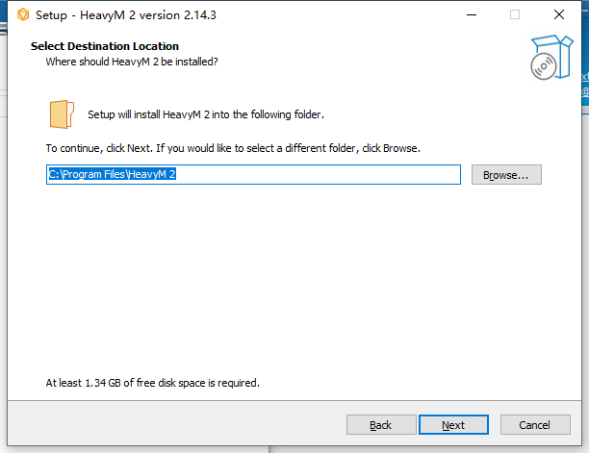Click the "Setup will install HeavyM 2" message
The image size is (589, 453).
[205, 114]
